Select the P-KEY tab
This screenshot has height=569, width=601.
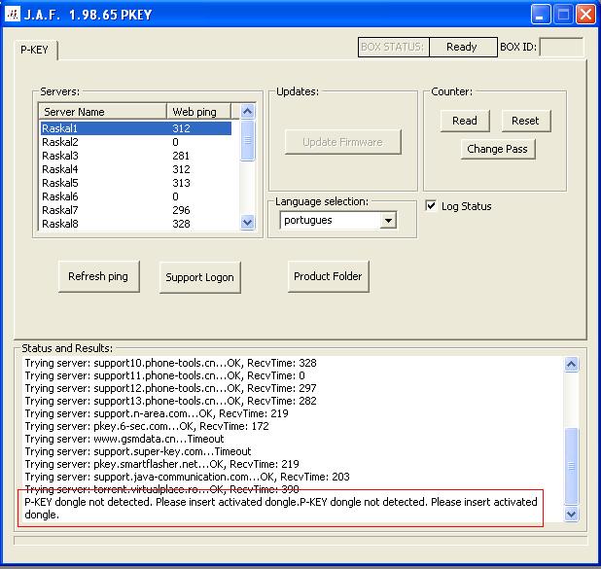pyautogui.click(x=34, y=50)
